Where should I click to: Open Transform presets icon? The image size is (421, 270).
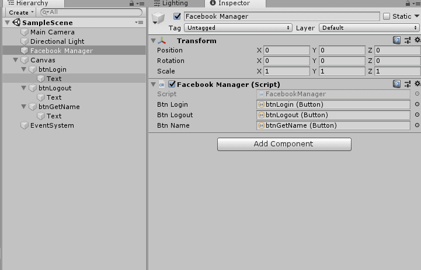[x=408, y=40]
